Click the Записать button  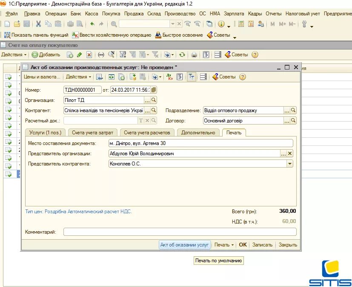262,245
